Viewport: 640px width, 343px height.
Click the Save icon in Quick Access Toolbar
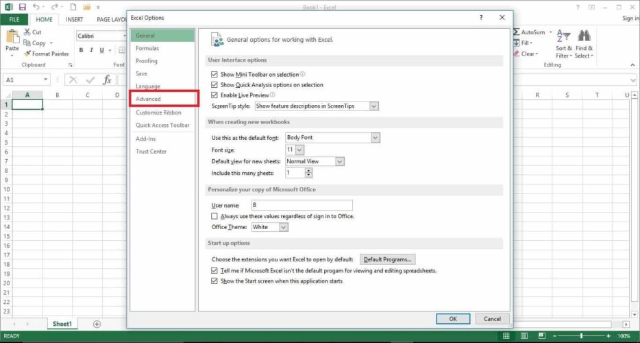[23, 7]
